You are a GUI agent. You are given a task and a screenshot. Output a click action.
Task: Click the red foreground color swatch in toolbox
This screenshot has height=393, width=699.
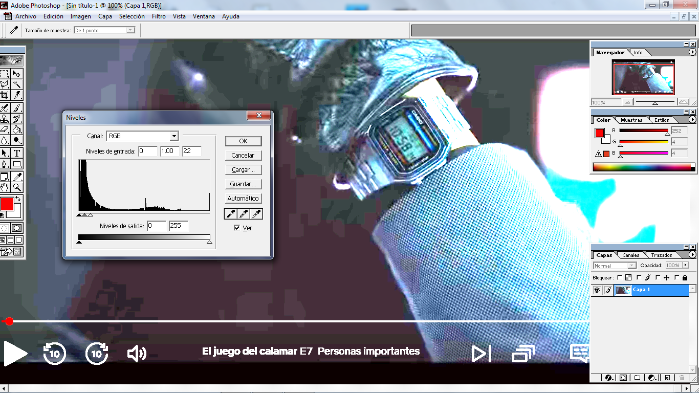click(x=6, y=204)
